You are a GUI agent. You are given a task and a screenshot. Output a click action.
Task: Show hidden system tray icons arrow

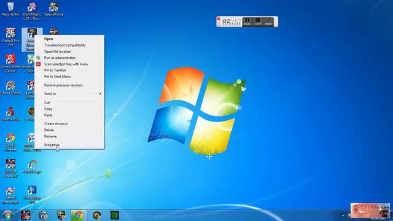coord(343,215)
